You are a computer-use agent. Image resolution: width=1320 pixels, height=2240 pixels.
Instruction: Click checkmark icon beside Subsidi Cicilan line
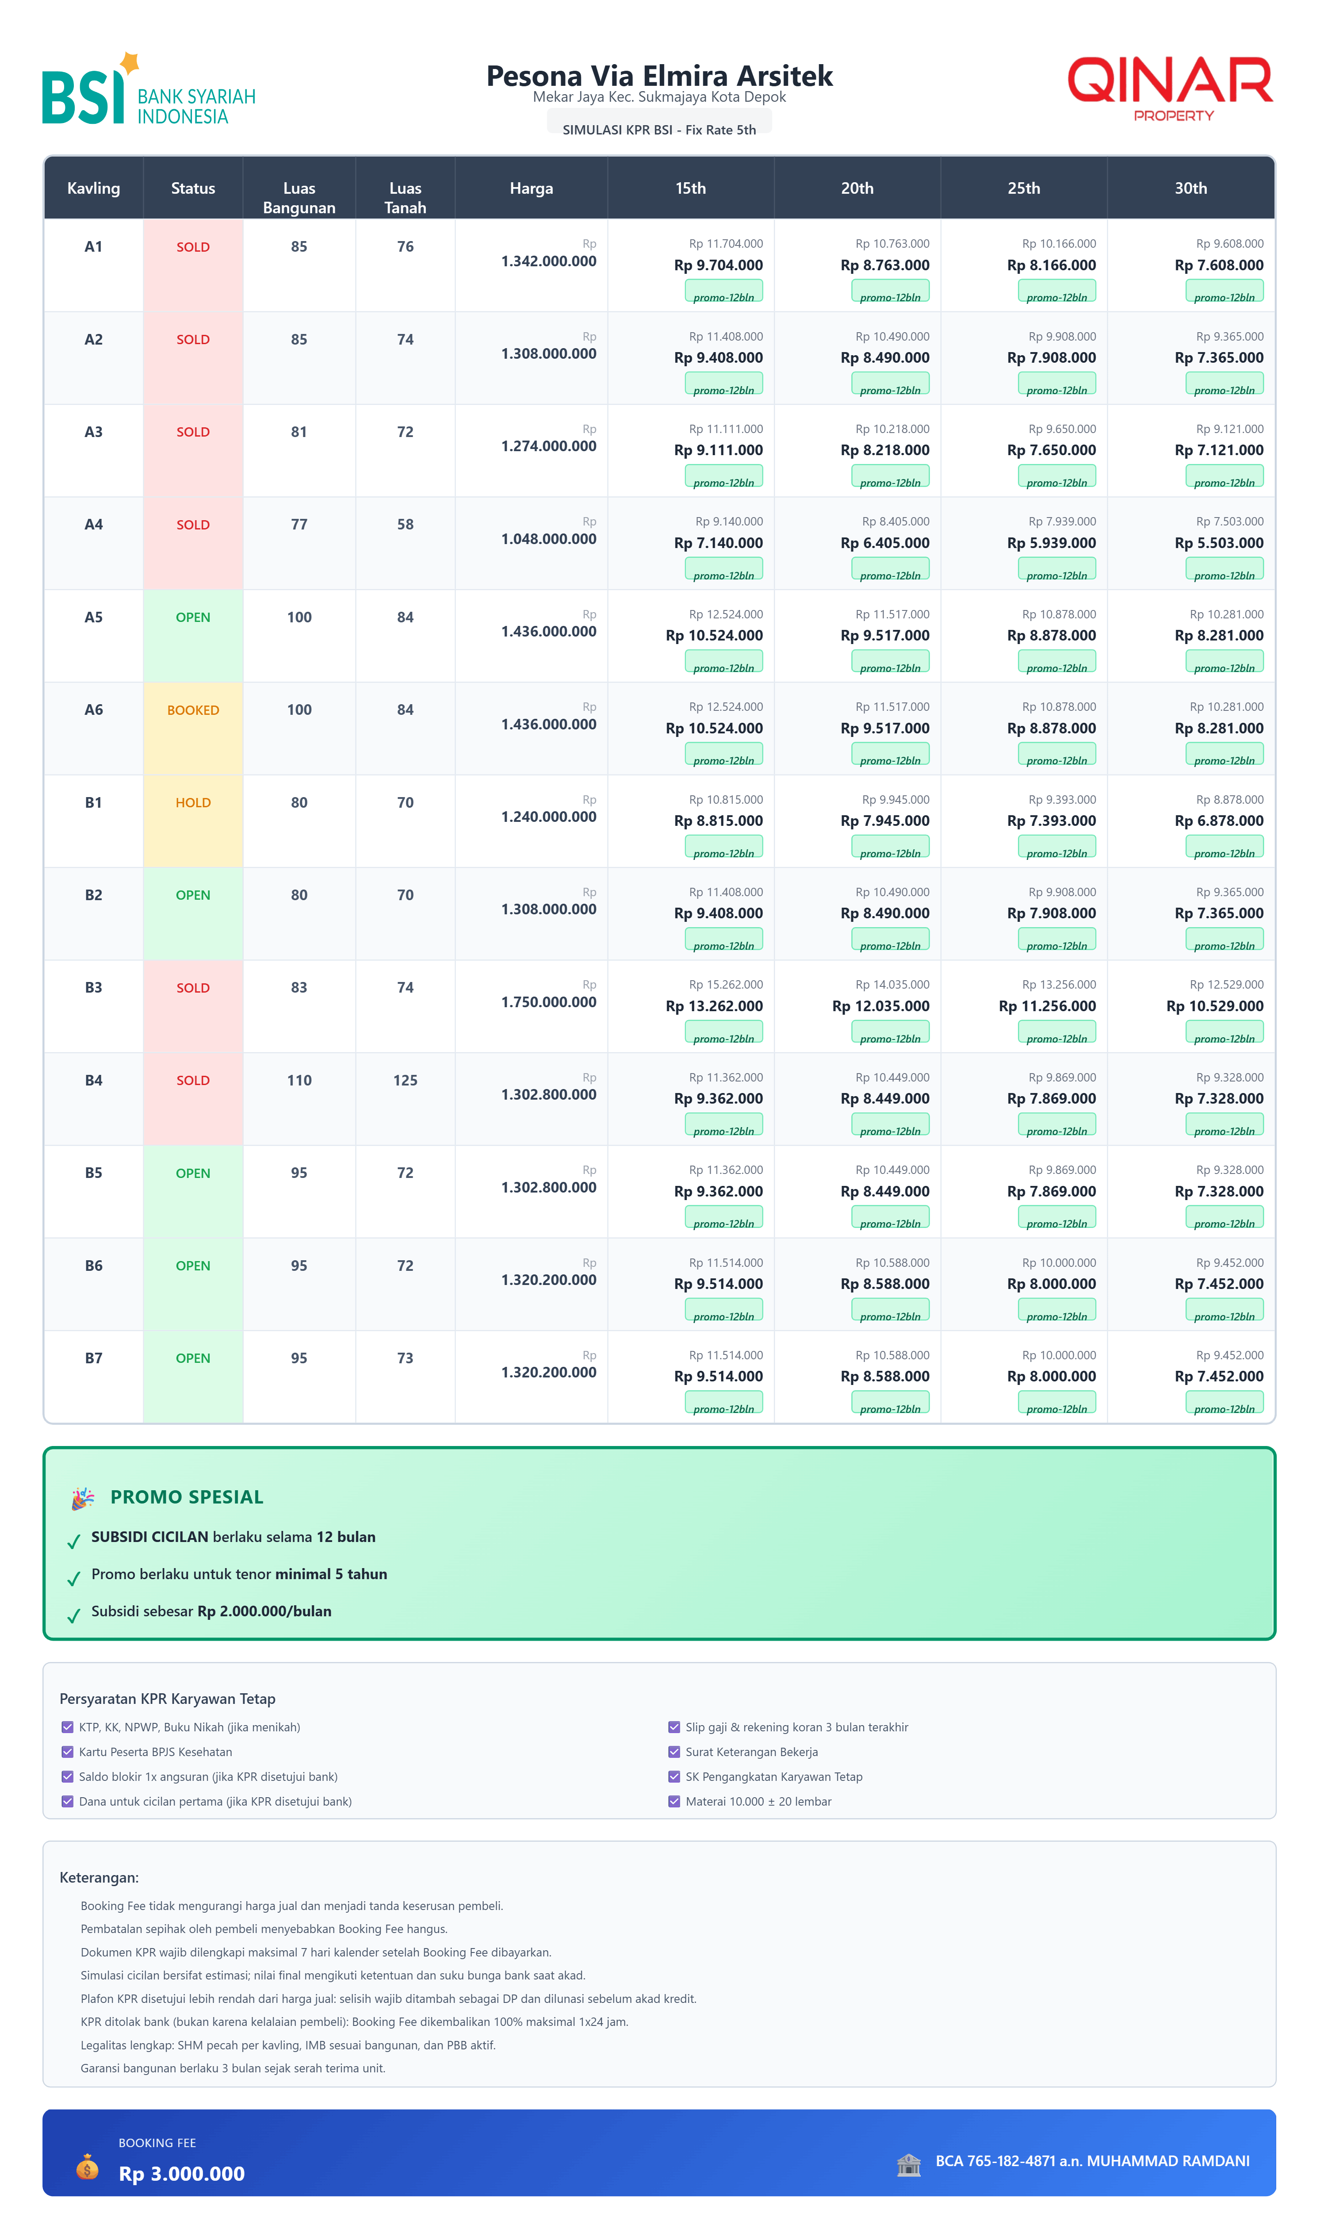tap(74, 1541)
